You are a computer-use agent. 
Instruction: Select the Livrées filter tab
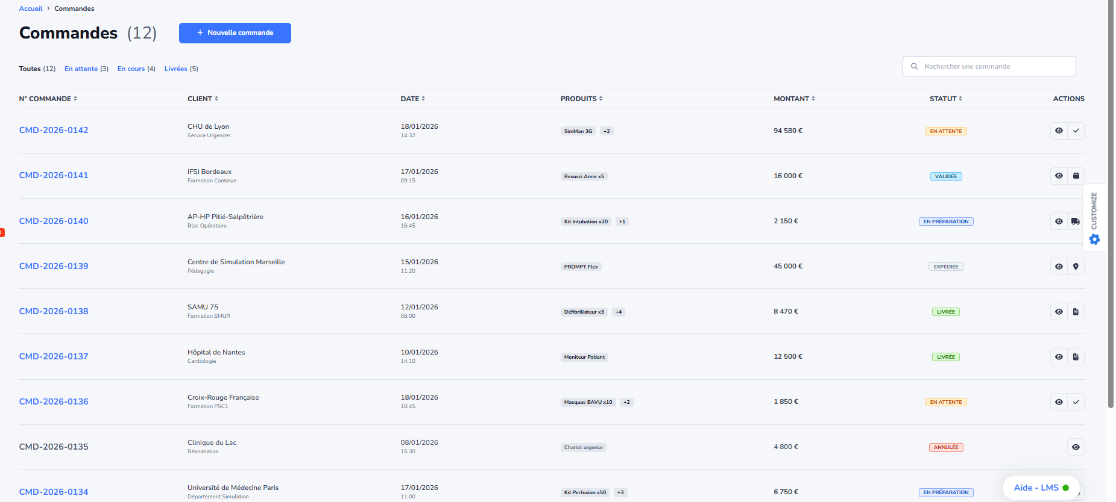181,69
